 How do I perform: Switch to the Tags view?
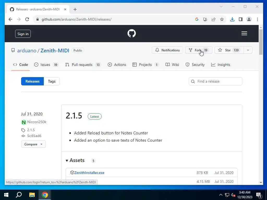(52, 81)
